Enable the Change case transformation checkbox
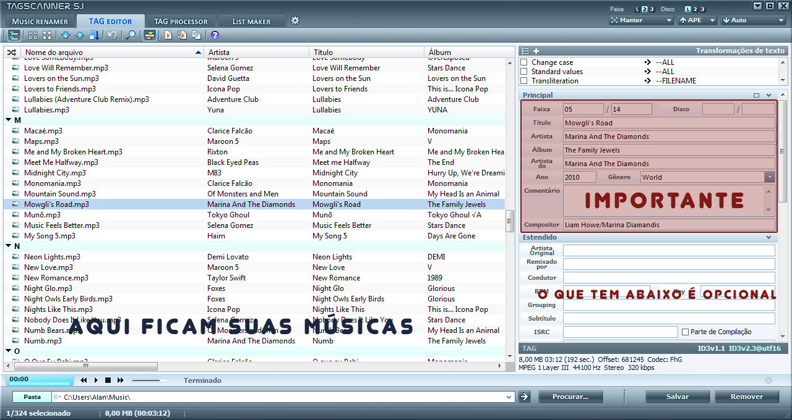This screenshot has height=420, width=792. point(524,62)
